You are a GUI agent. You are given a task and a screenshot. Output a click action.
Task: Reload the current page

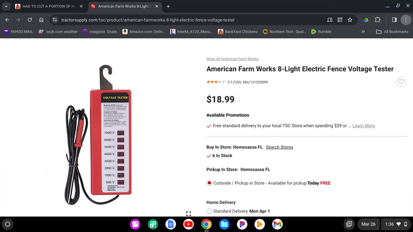pos(30,20)
